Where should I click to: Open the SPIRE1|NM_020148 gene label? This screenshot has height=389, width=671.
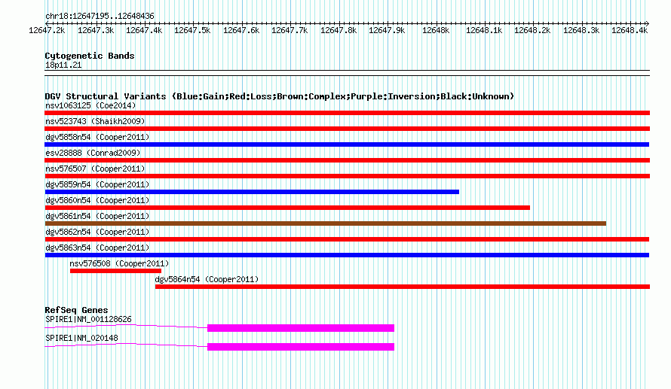click(81, 338)
